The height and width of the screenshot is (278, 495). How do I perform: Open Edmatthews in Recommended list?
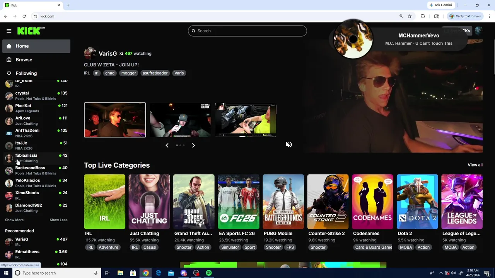36,254
